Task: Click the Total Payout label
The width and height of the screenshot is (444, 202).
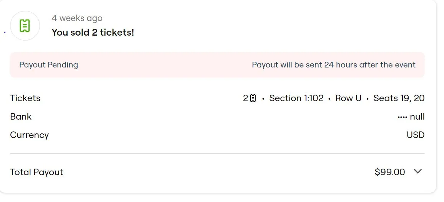Action: tap(37, 172)
